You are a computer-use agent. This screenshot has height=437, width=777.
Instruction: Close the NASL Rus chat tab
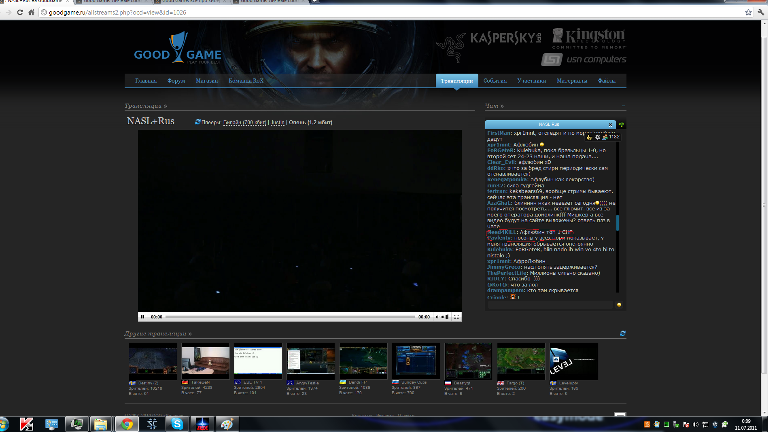coord(610,125)
